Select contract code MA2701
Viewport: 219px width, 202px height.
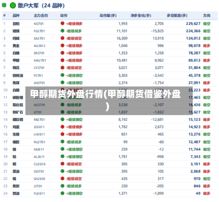[x=40, y=61]
